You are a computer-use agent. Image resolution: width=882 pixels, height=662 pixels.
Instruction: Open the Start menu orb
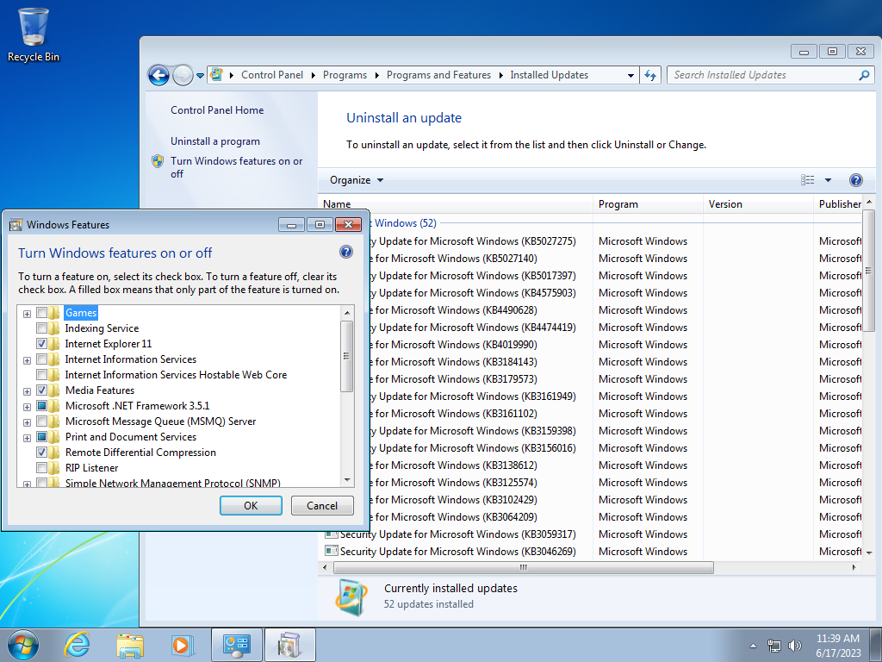click(x=23, y=645)
